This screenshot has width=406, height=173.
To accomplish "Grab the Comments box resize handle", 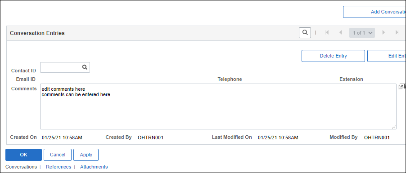I will [x=393, y=127].
